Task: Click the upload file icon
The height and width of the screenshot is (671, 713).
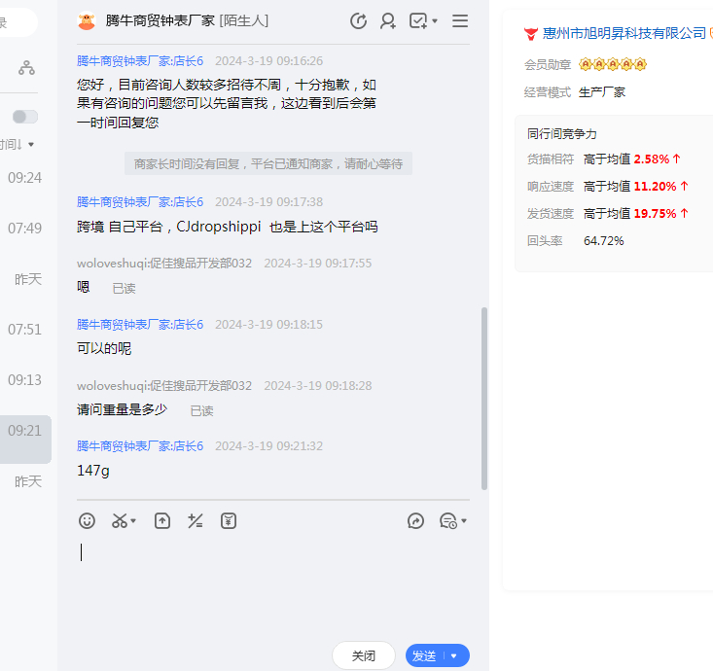Action: [162, 521]
